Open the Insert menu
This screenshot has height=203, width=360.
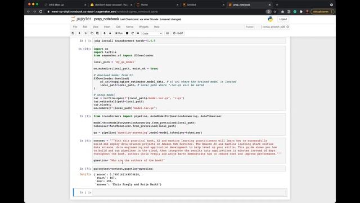coord(107,27)
